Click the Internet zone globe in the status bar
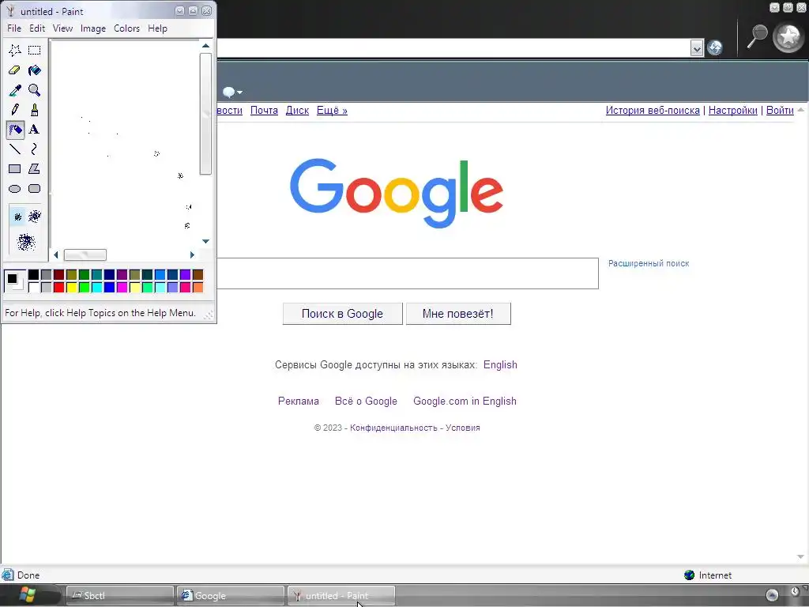This screenshot has width=809, height=607. (689, 575)
